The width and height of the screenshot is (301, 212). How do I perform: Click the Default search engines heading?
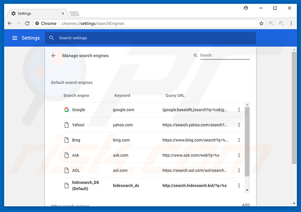pyautogui.click(x=72, y=82)
